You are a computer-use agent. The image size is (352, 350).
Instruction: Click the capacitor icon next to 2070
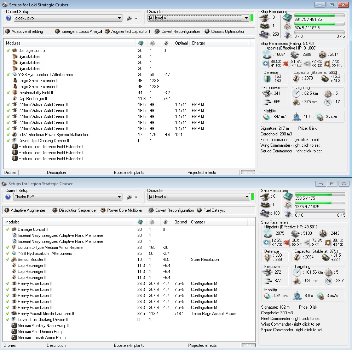296,78
